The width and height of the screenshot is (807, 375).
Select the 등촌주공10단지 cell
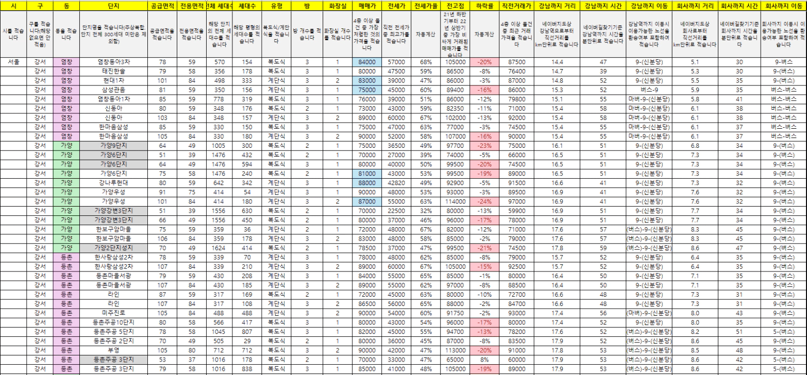click(x=113, y=321)
